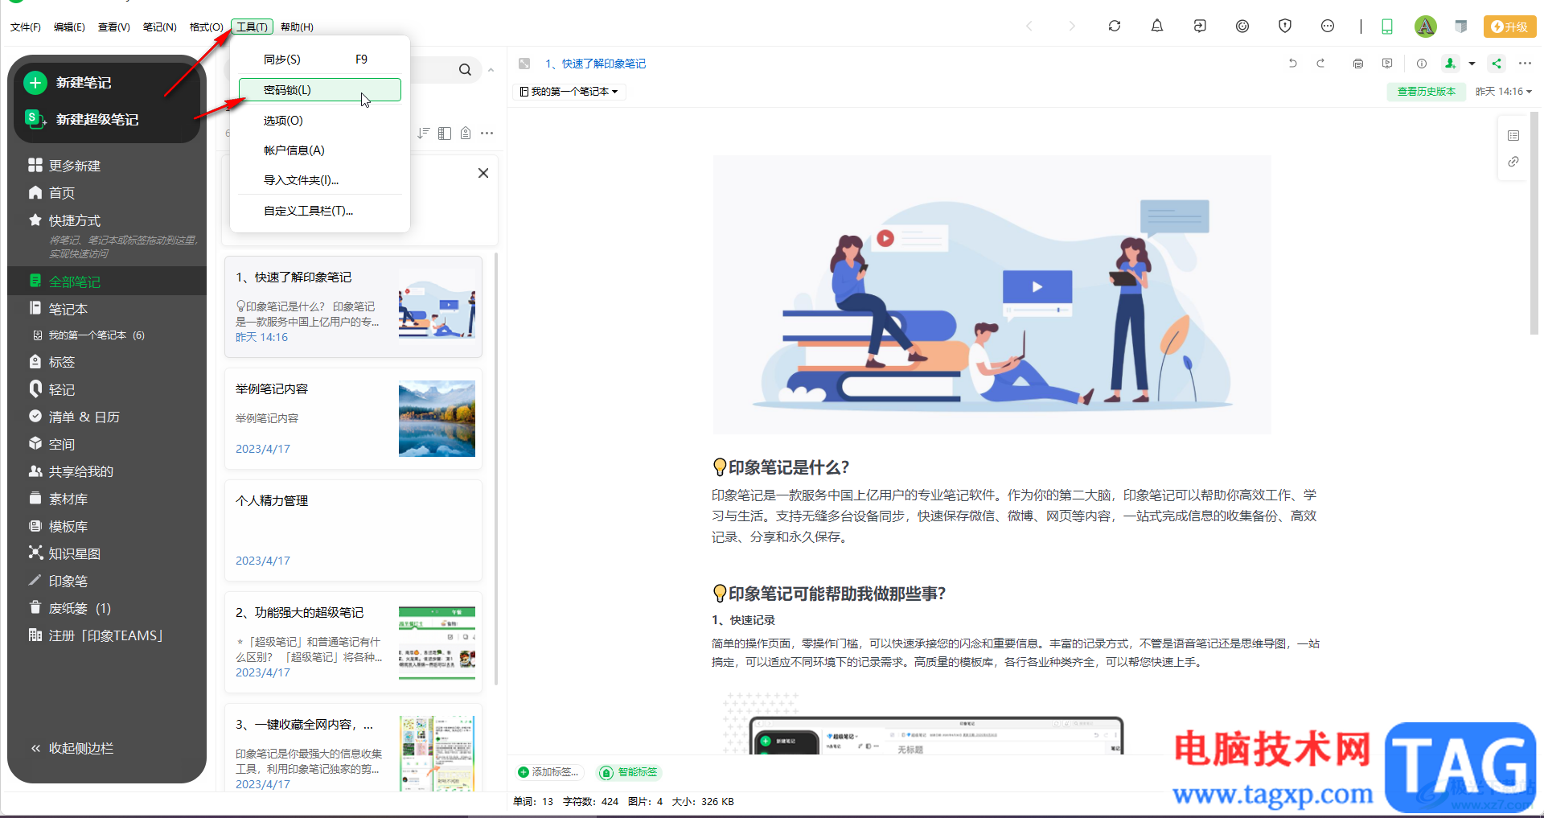Choose 密码锁(L) from the Tools menu

pyautogui.click(x=320, y=90)
